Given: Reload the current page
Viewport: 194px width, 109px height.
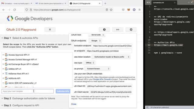Looking at the screenshot, I should [15, 10].
